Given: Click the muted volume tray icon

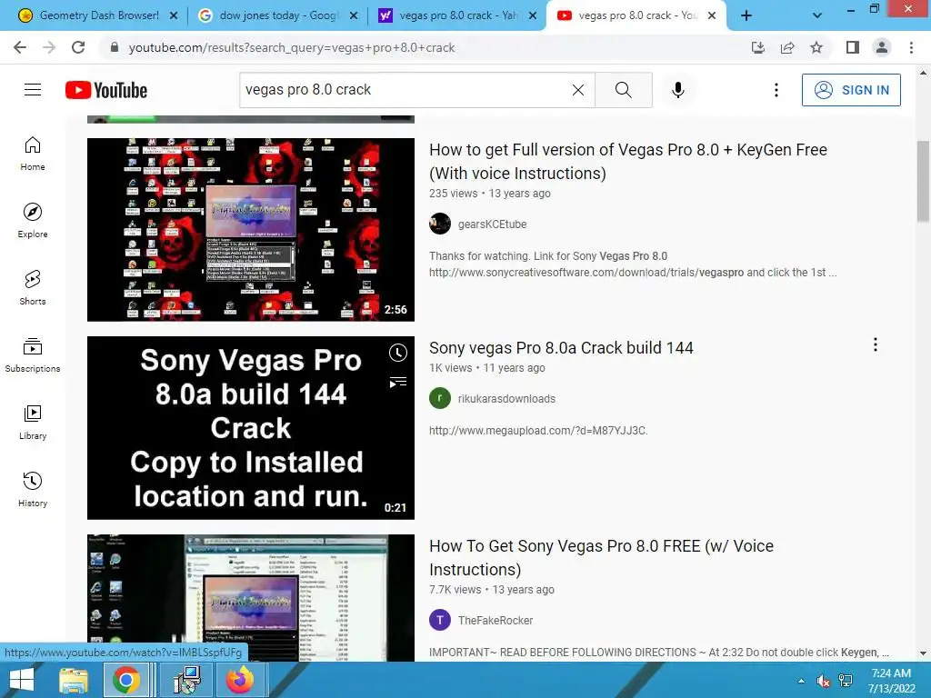Looking at the screenshot, I should click(823, 681).
